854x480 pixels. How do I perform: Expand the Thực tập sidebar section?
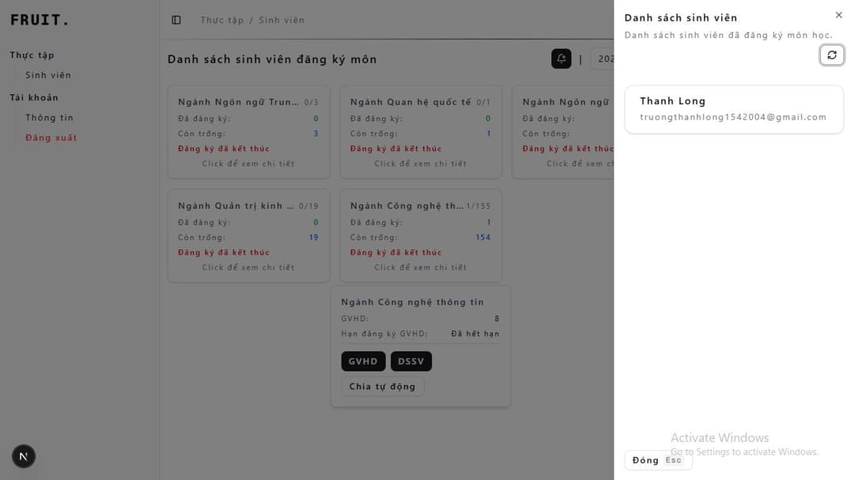coord(32,55)
